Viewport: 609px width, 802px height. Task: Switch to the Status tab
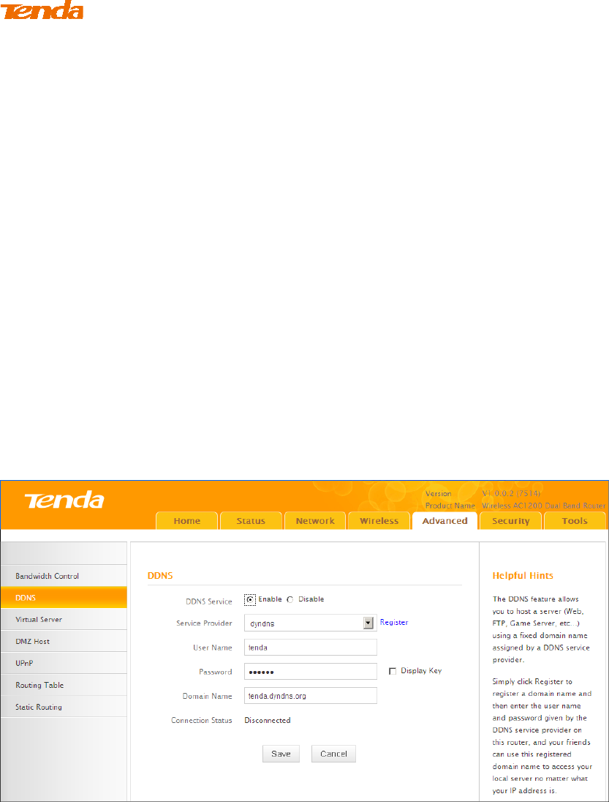[x=251, y=521]
